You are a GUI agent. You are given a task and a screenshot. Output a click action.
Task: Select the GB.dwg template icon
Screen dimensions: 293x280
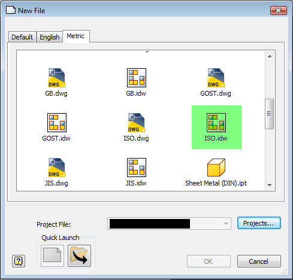tap(56, 78)
